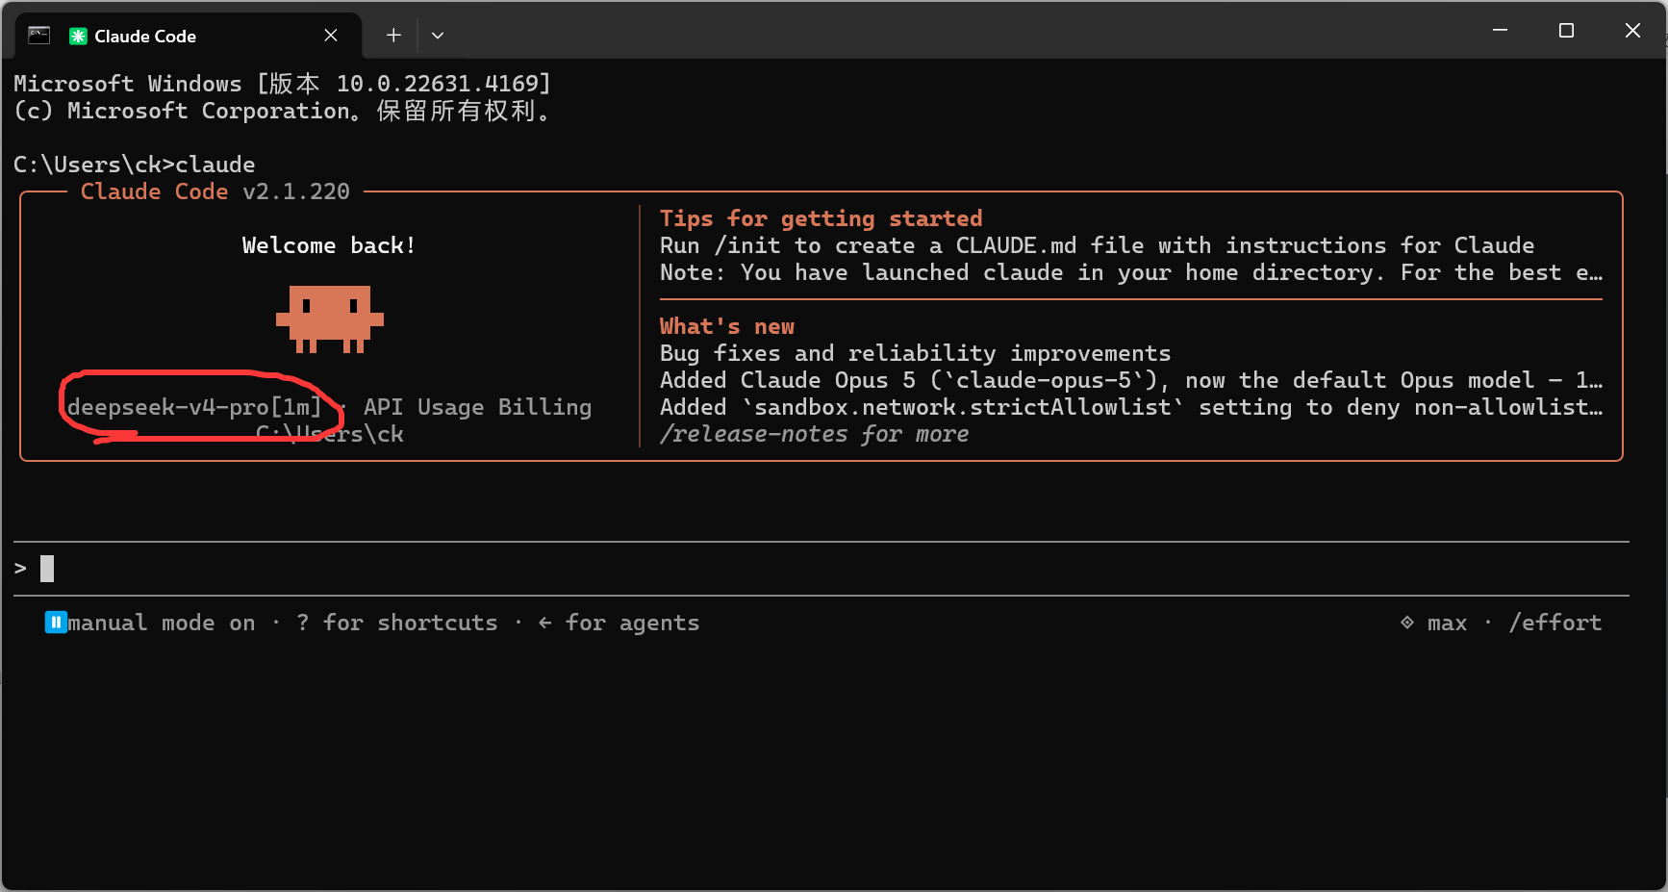
Task: Click the '/effort' command hint
Action: click(x=1555, y=623)
